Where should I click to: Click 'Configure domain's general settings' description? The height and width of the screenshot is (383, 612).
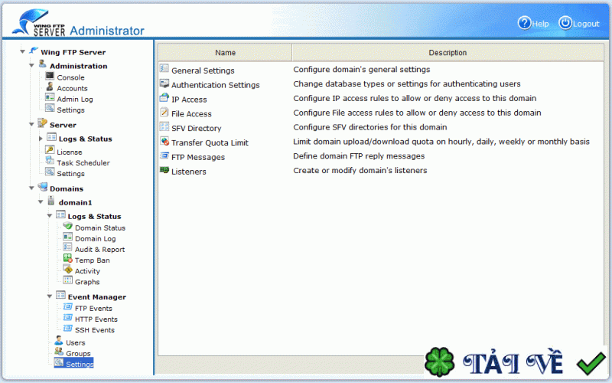click(361, 70)
